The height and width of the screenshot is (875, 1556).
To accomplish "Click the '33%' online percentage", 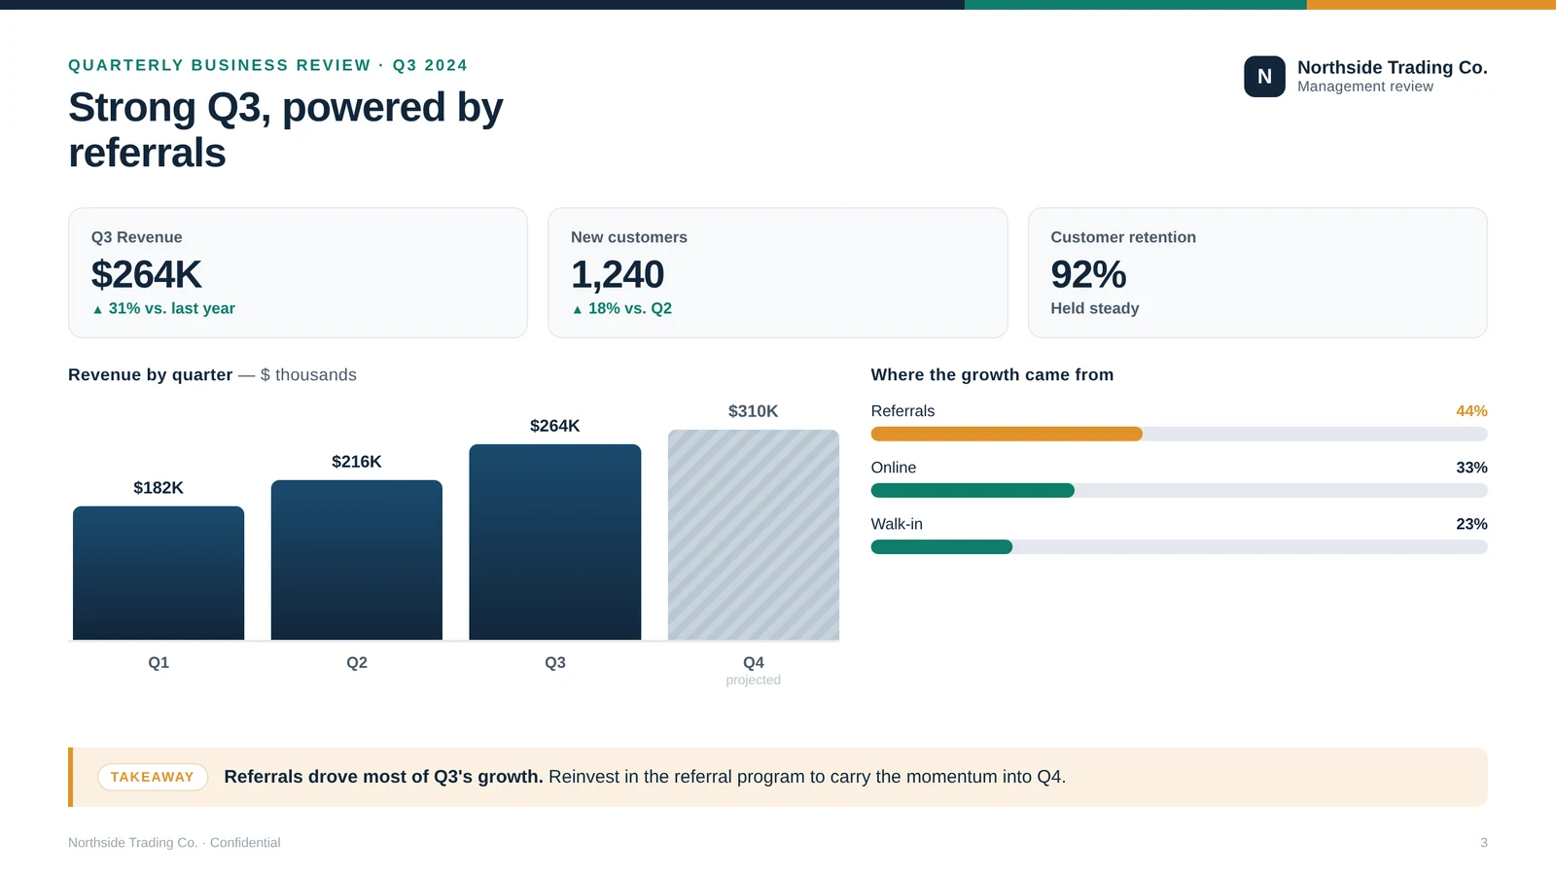I will (x=1471, y=468).
